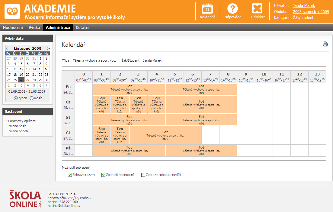Click the owl Akademie logo
The image size is (333, 212).
tap(12, 11)
